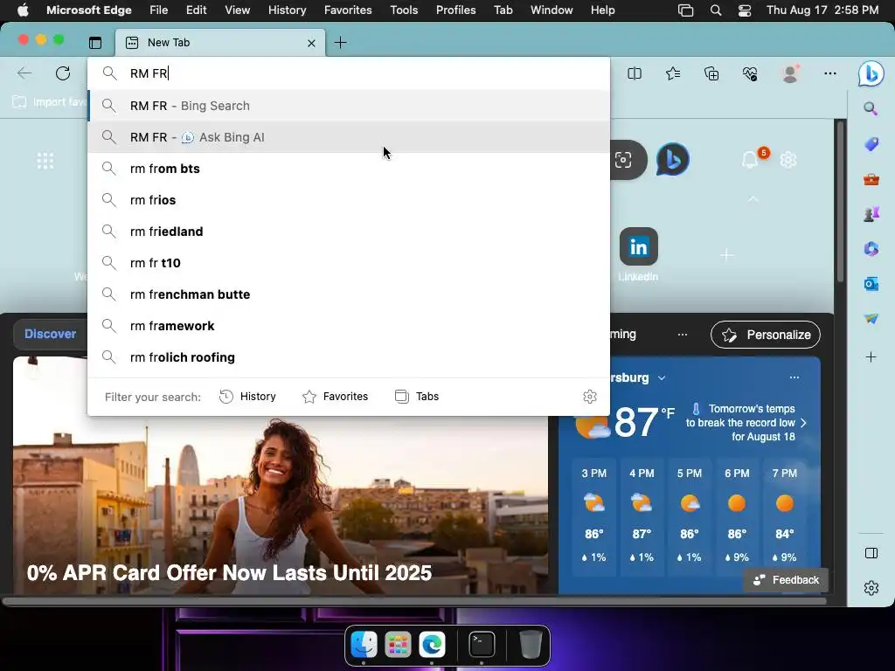Open feed tabs more options ellipsis

pos(682,335)
